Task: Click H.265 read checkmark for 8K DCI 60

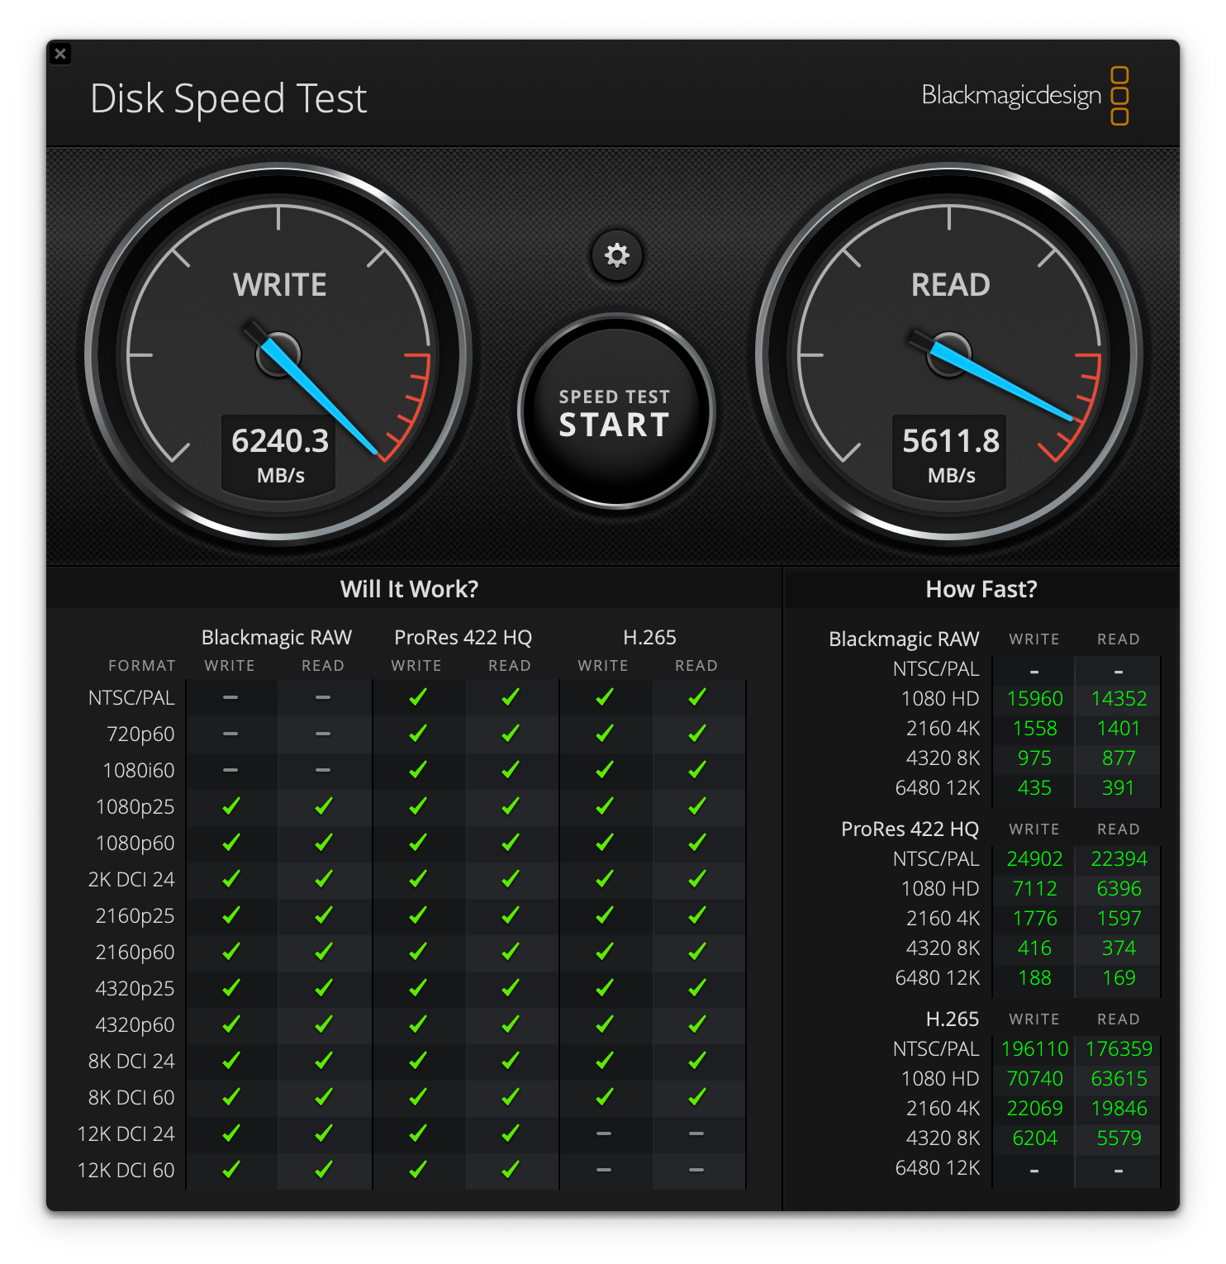Action: click(696, 1097)
